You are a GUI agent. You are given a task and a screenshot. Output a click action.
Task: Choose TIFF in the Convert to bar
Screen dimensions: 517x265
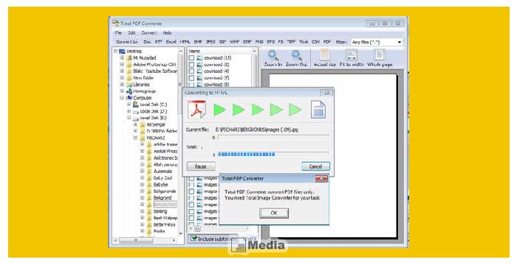tap(291, 42)
